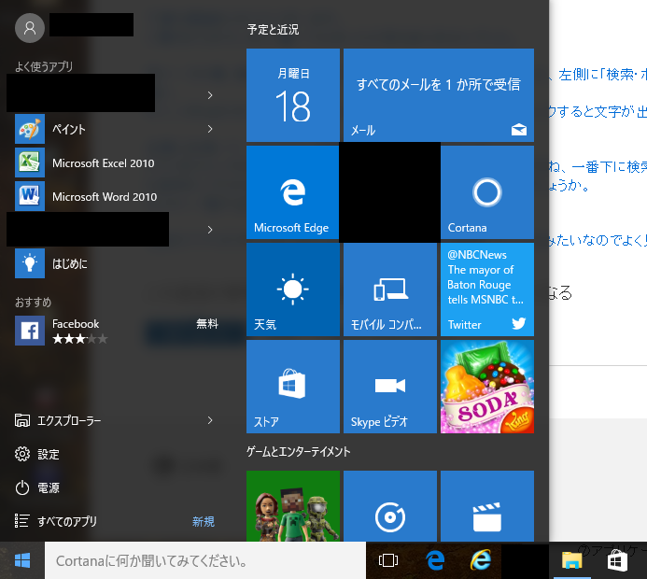Click the 新規 label next to All apps
Viewport: 647px width, 579px height.
[x=204, y=522]
